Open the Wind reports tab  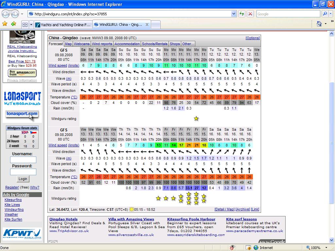tap(102, 44)
